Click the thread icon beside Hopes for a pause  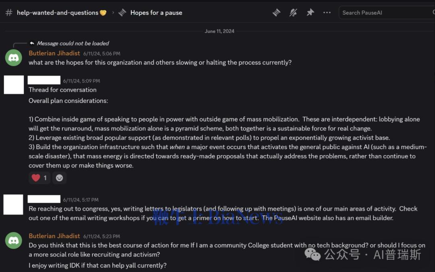122,12
